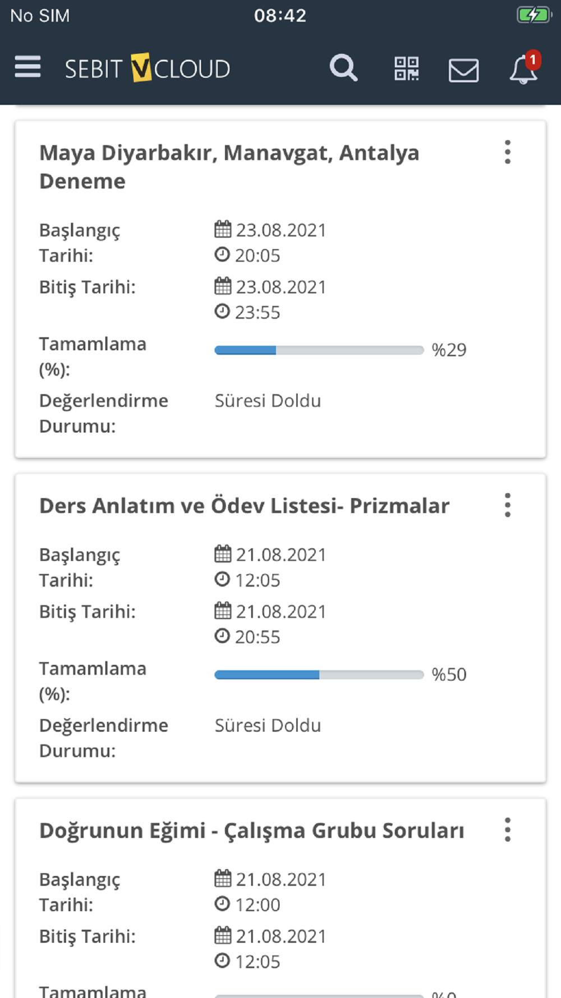Viewport: 561px width, 998px height.
Task: Tap Süresi Doldu status on Prizmalar card
Action: [x=268, y=725]
